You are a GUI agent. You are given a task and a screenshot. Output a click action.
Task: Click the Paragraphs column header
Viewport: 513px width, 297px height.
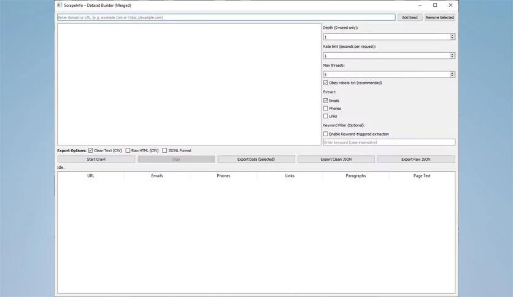click(x=356, y=175)
